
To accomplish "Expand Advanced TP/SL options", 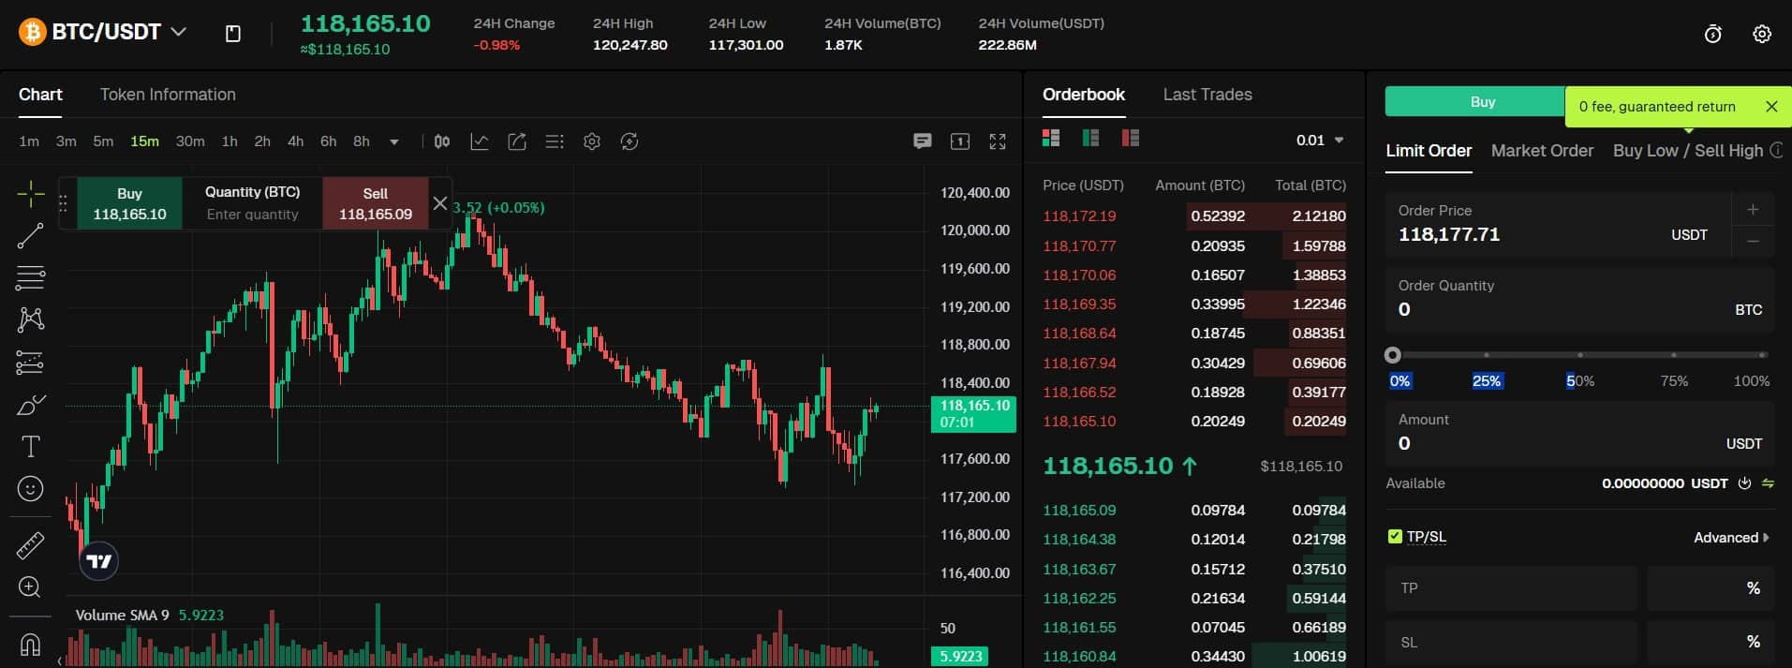I will click(1731, 538).
